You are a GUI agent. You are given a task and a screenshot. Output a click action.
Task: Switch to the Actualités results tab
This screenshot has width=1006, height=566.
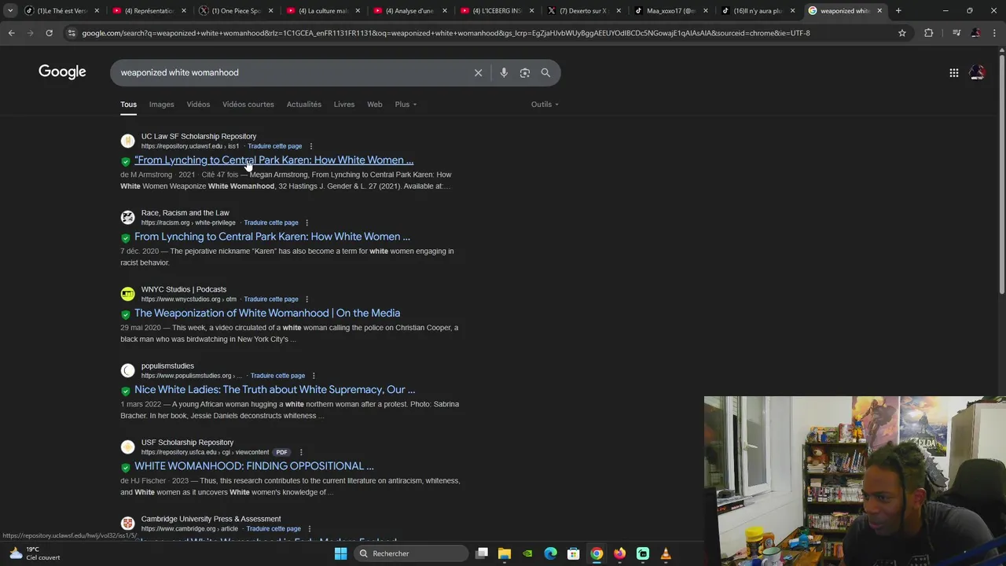coord(304,105)
